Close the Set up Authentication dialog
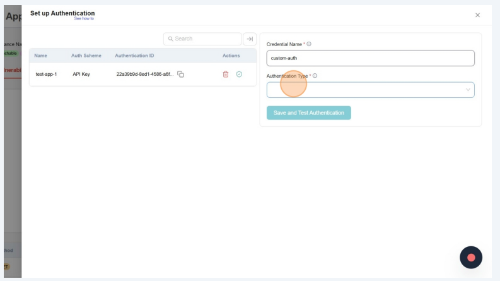 click(x=477, y=15)
